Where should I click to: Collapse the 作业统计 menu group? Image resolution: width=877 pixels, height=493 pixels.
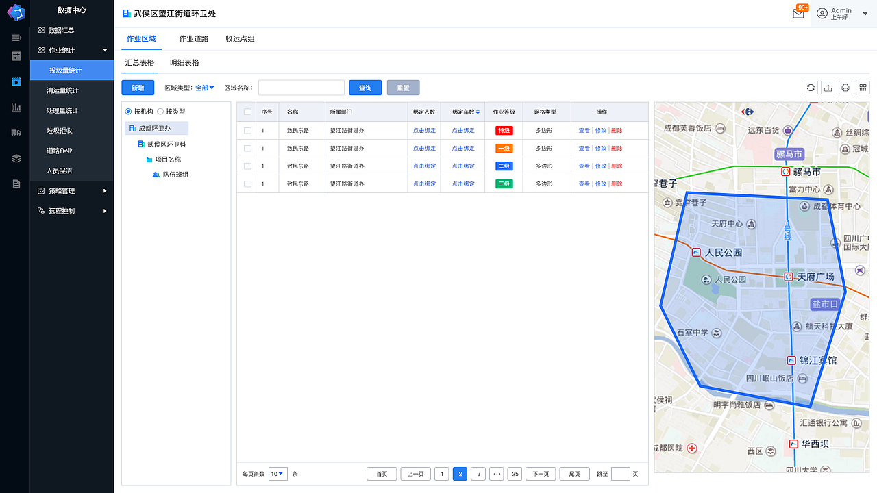[x=105, y=50]
